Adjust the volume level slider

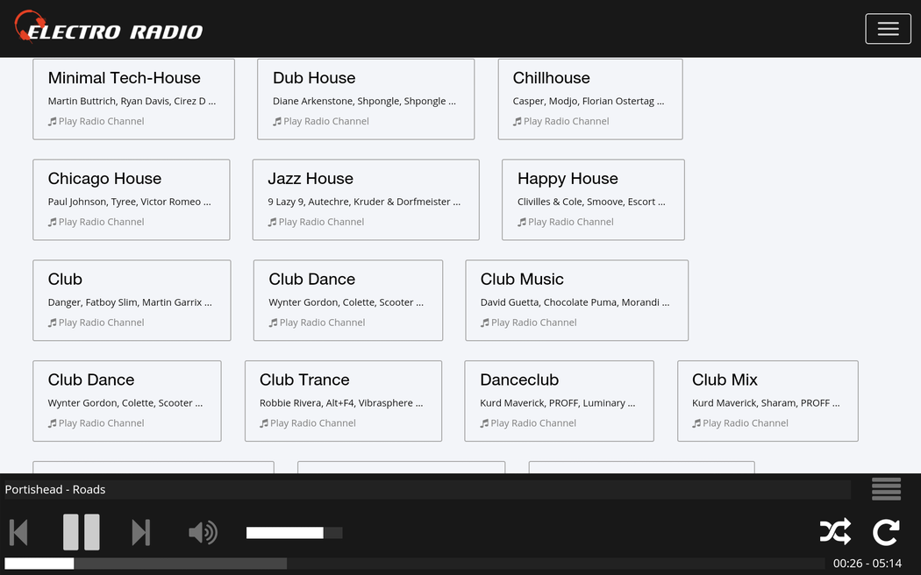(294, 533)
